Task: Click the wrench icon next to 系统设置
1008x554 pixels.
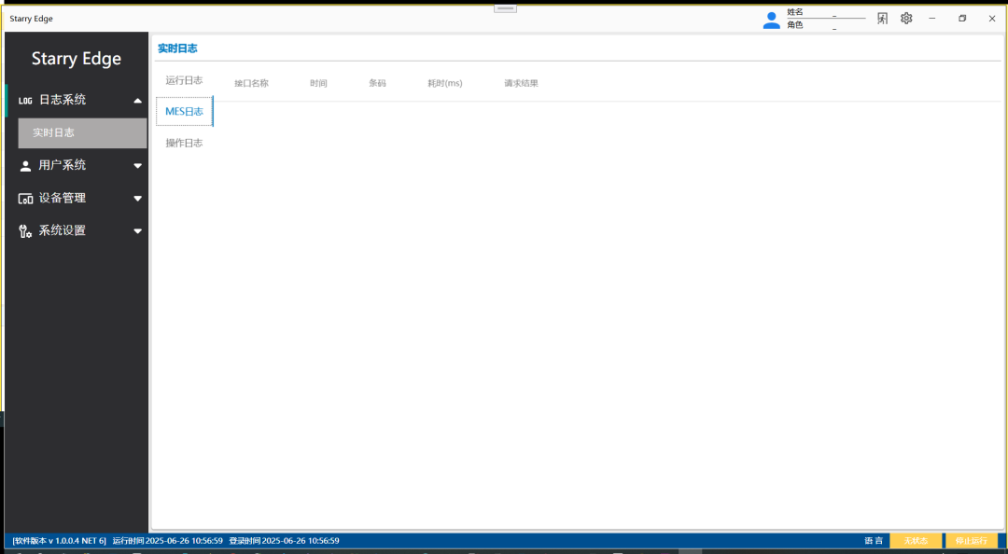Action: [x=25, y=230]
